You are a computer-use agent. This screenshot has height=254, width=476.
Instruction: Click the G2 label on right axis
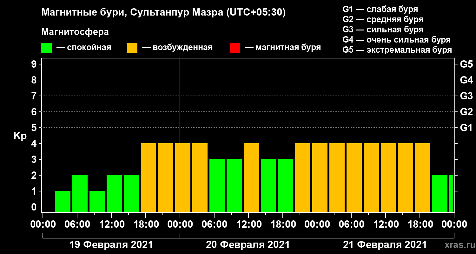tap(466, 112)
